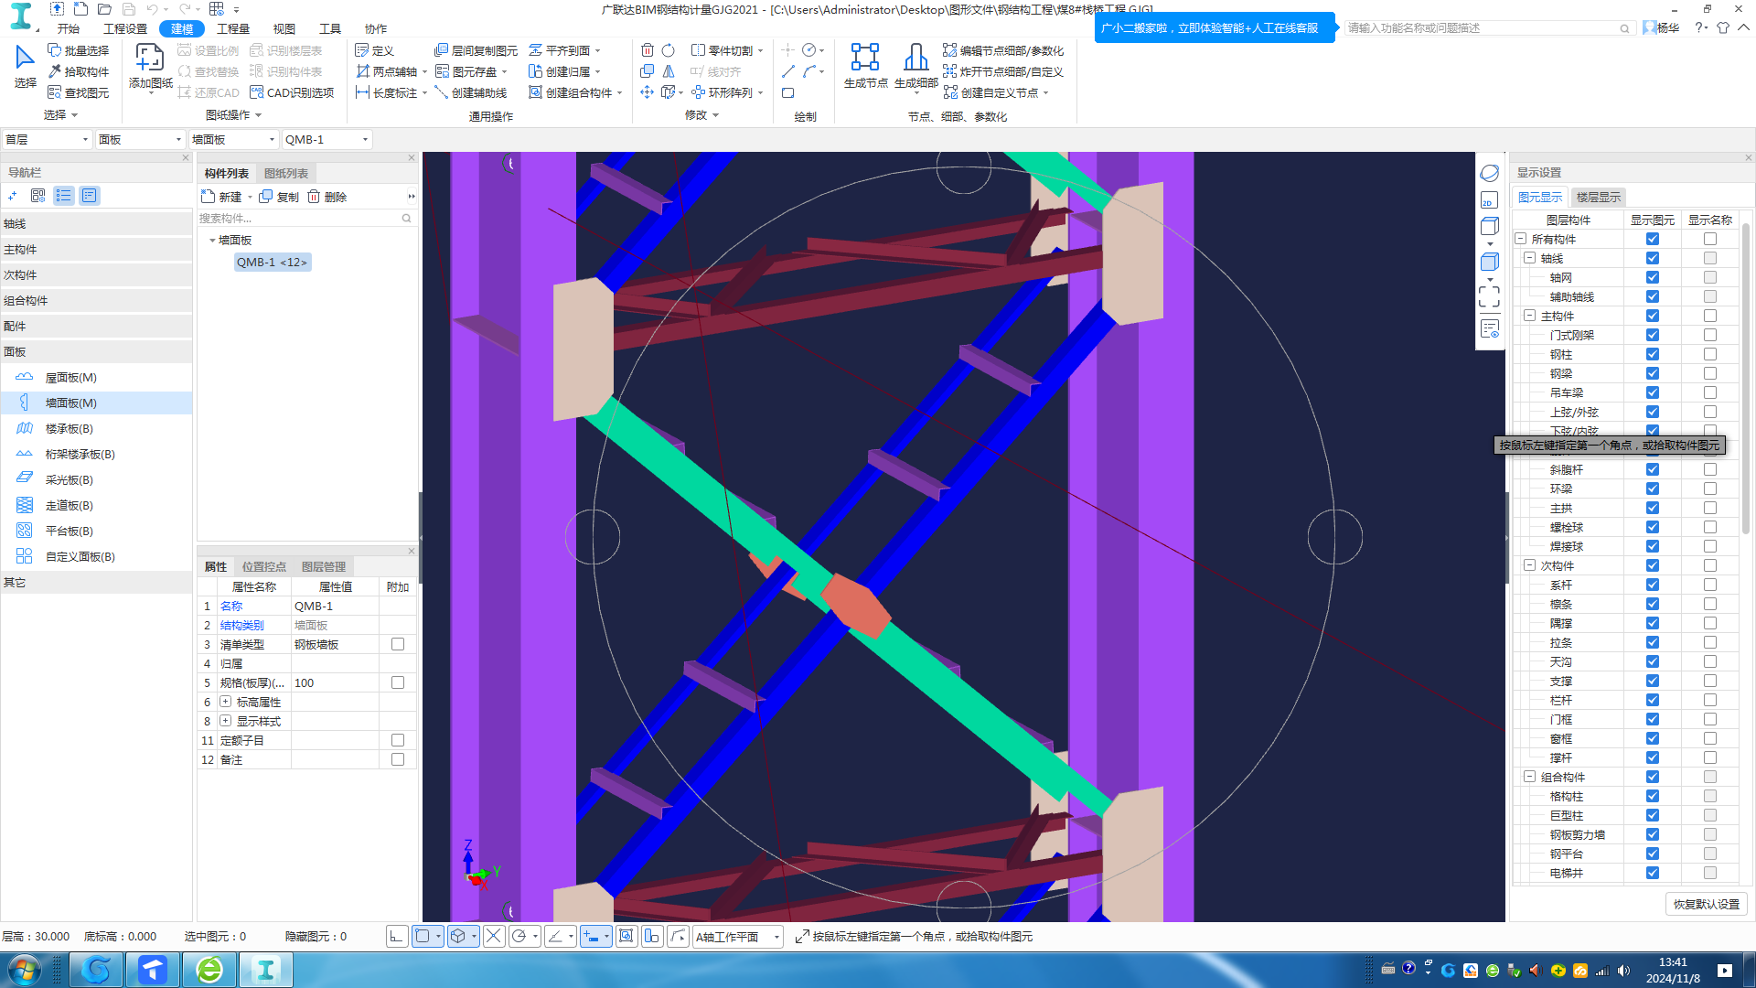
Task: Click the 360 browser taskbar icon
Action: [209, 970]
